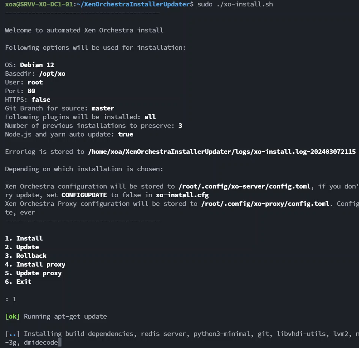Click the green [ok] status indicator

coord(12,316)
